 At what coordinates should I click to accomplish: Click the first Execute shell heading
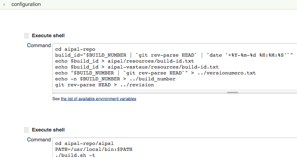point(48,36)
